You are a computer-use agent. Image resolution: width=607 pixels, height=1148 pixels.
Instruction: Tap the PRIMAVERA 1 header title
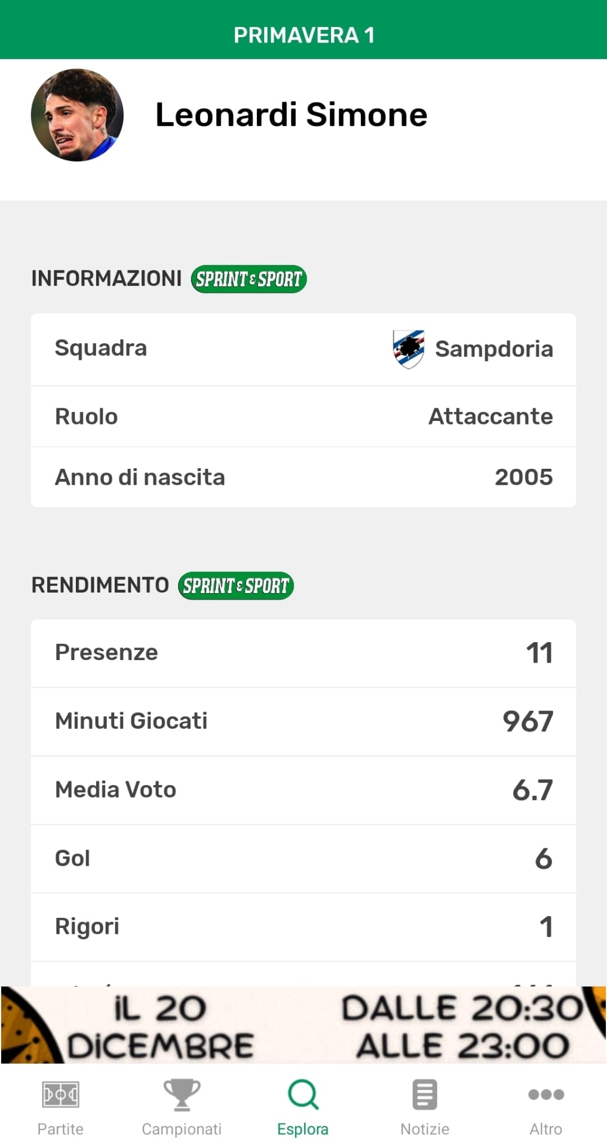(x=303, y=35)
